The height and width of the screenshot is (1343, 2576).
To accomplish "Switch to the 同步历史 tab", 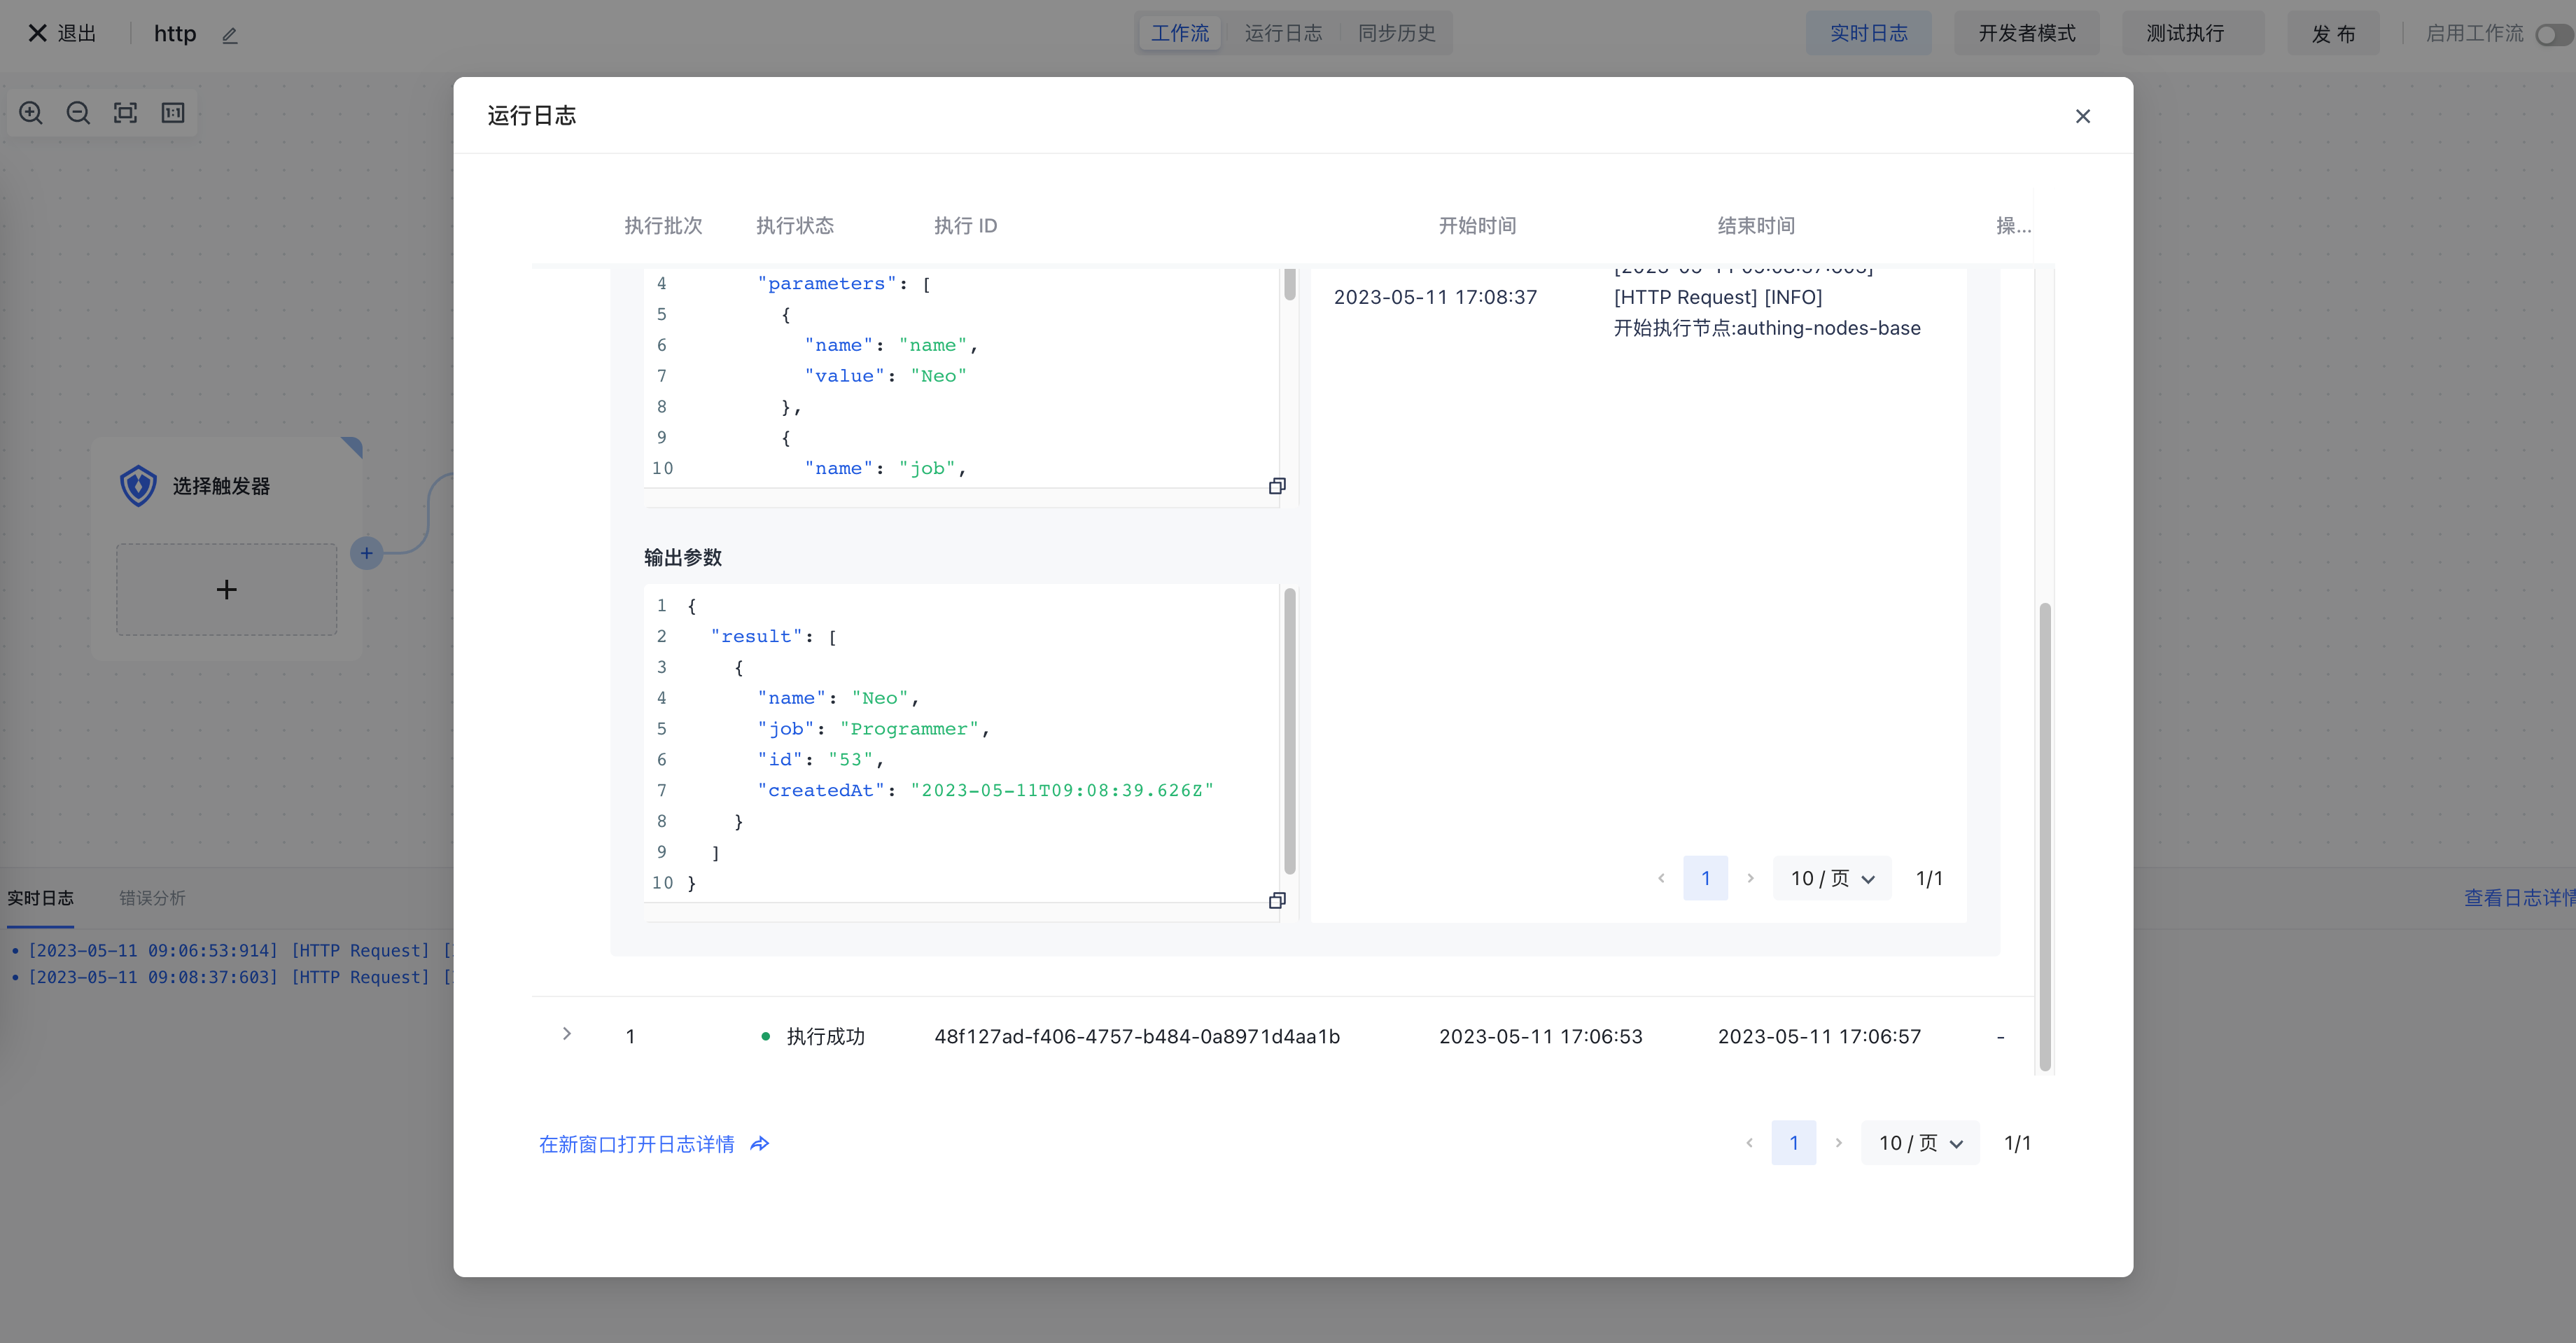I will click(1396, 34).
